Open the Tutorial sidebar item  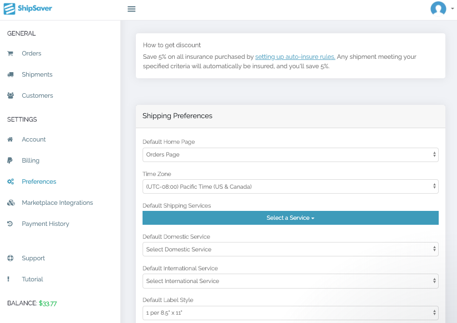pyautogui.click(x=32, y=279)
